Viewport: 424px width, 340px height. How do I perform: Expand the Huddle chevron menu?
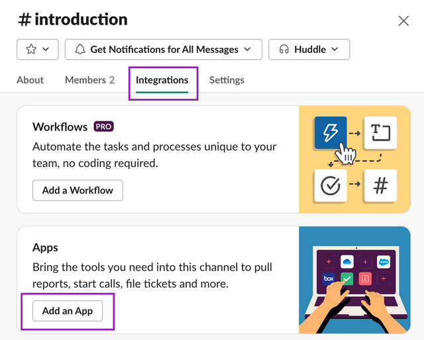pos(335,49)
